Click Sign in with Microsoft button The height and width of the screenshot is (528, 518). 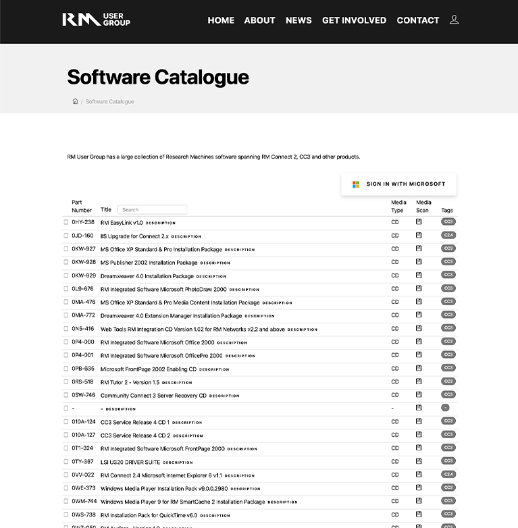pos(398,184)
